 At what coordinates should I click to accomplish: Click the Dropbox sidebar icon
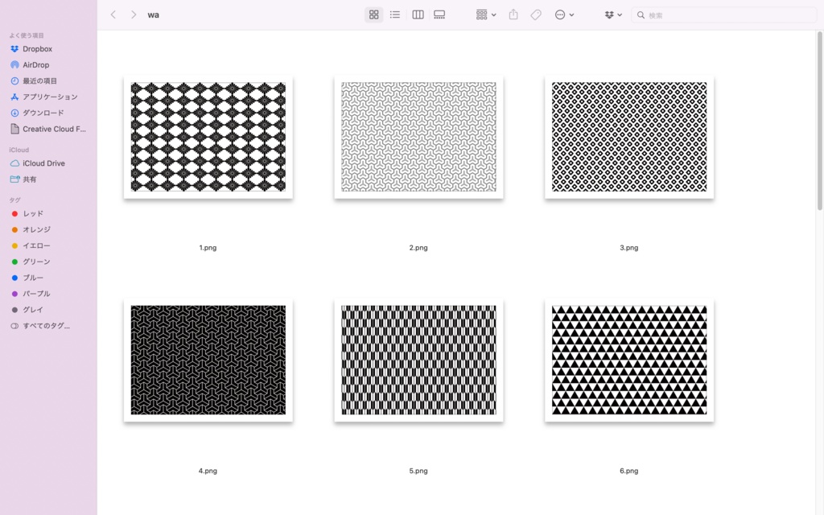[14, 49]
